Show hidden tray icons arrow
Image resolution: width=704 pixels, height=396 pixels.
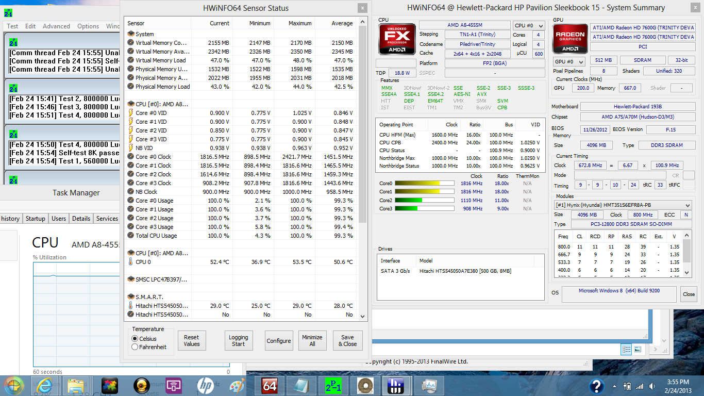click(x=615, y=386)
